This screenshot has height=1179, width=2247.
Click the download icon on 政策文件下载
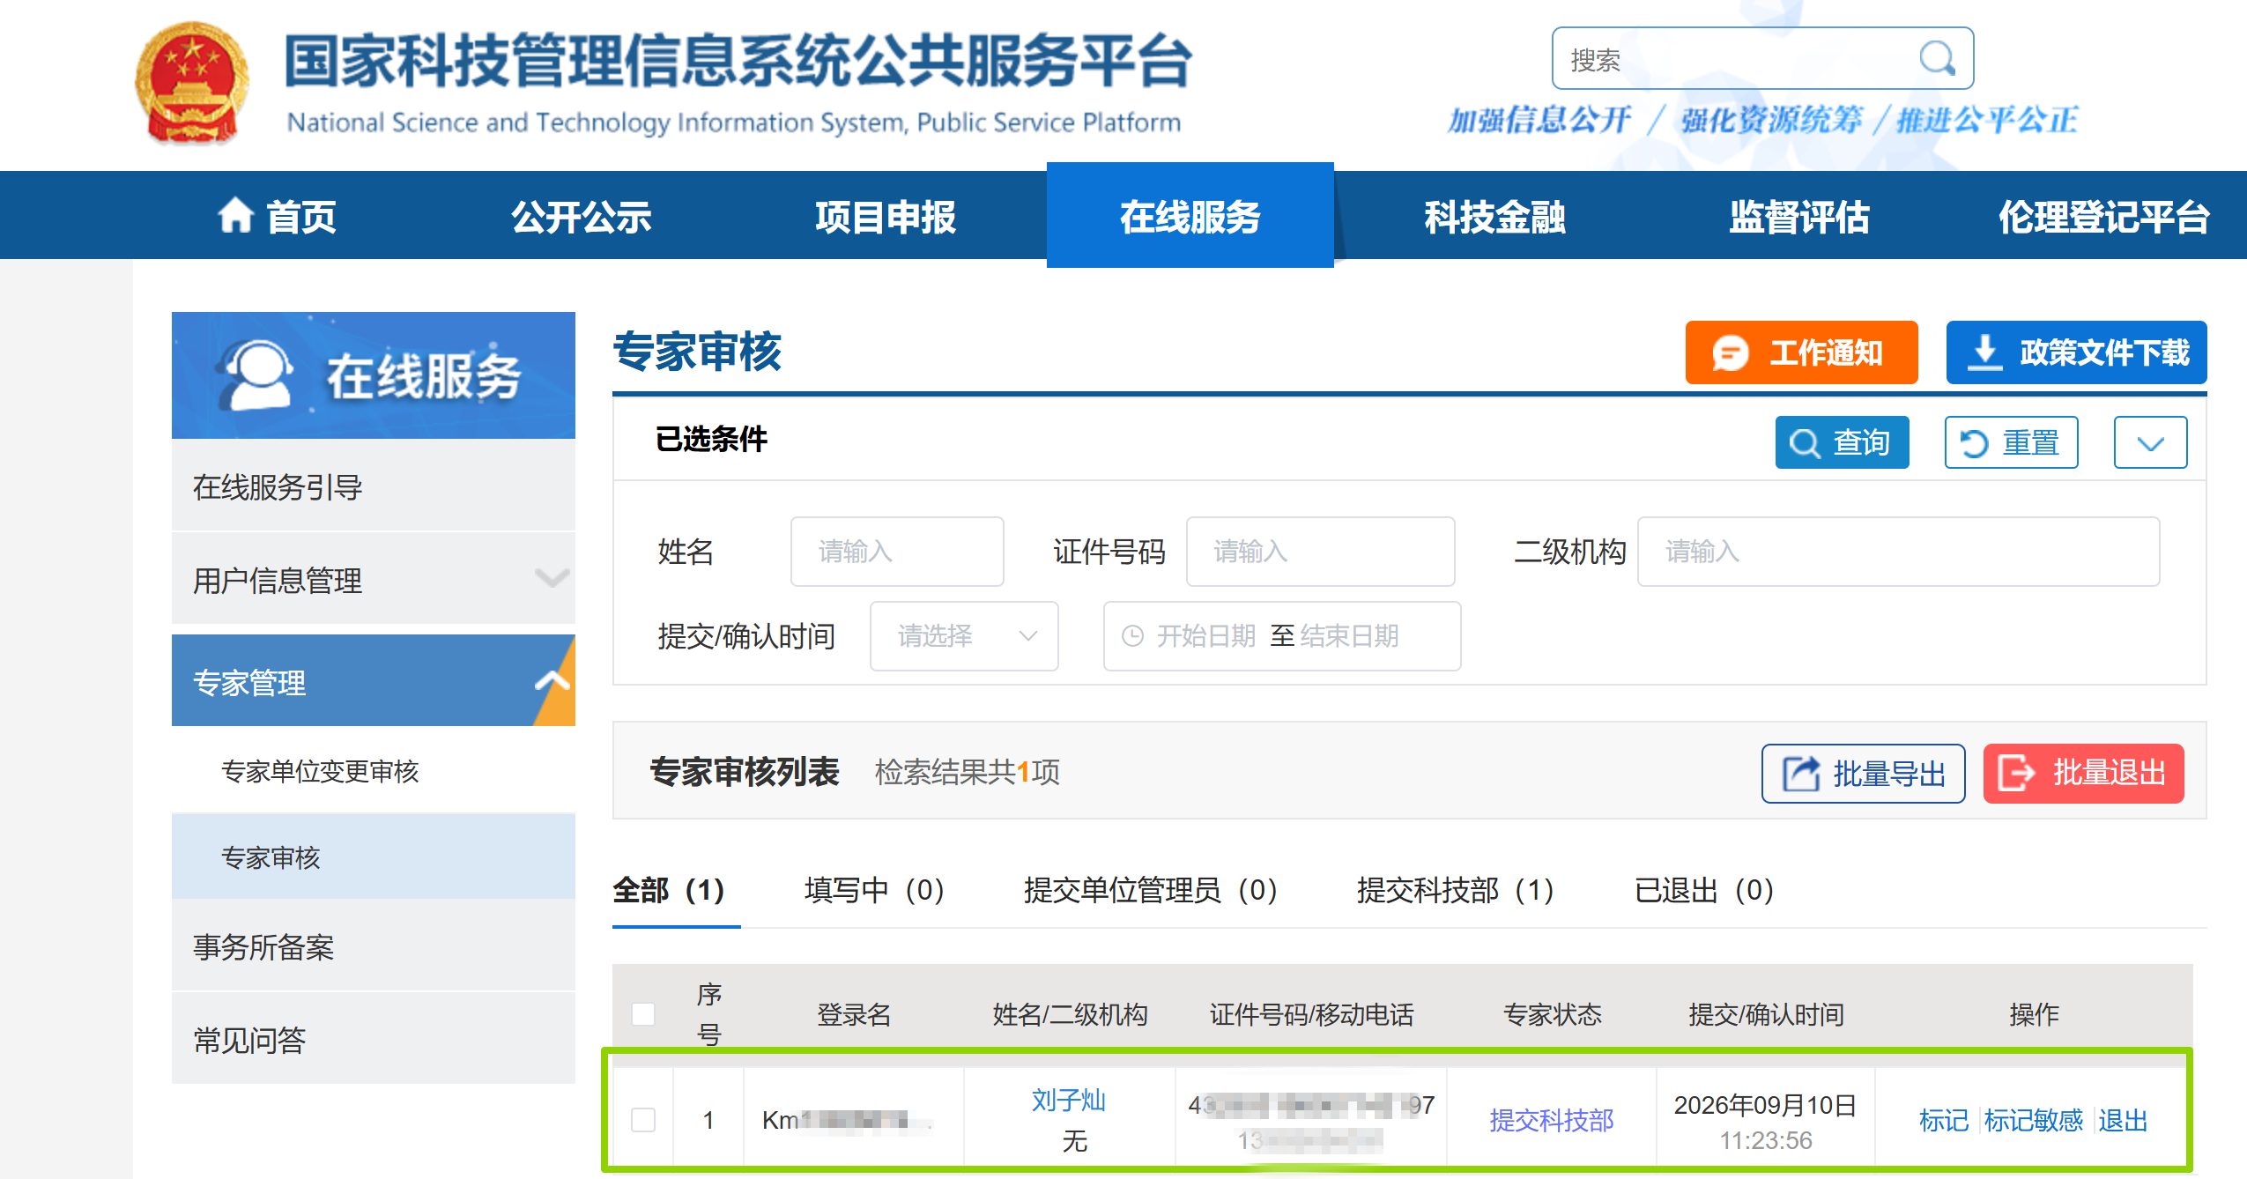click(x=1984, y=352)
